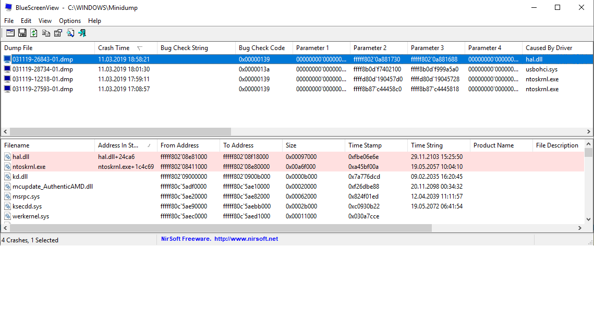Click ntoskrnl.exe file icon in lower pane

pos(7,166)
